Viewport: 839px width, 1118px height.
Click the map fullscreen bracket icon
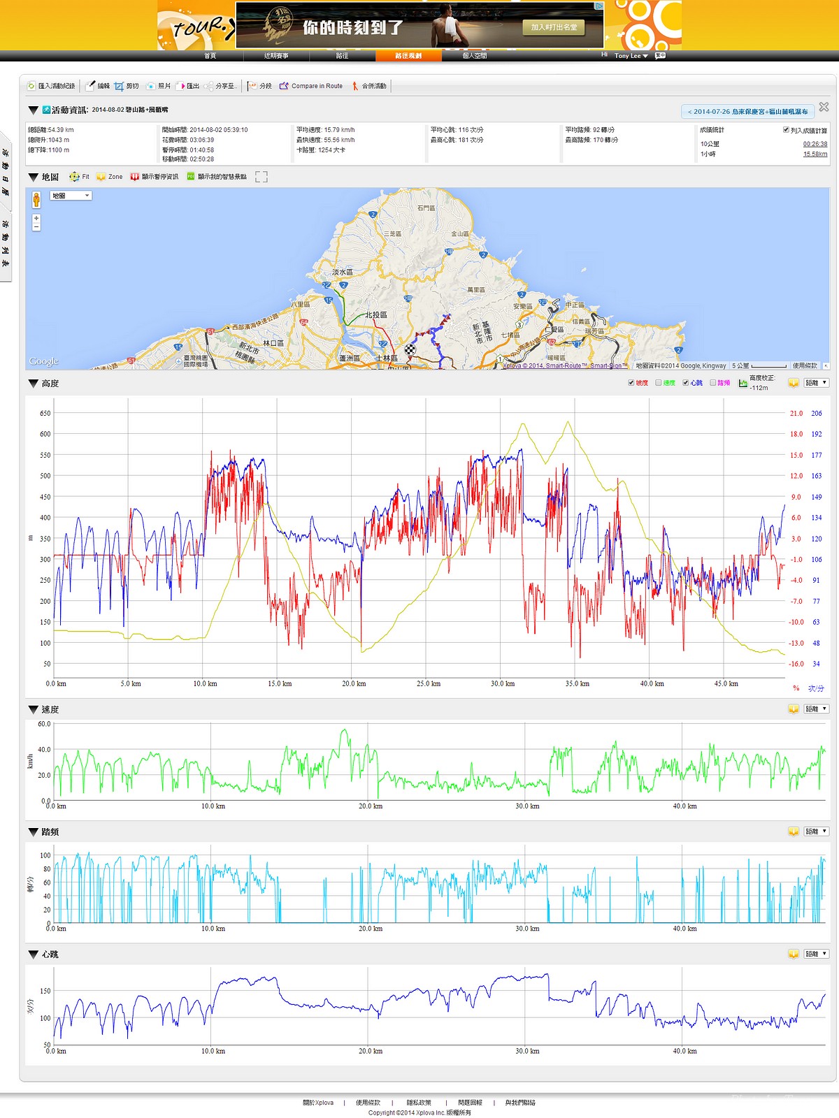(x=261, y=177)
